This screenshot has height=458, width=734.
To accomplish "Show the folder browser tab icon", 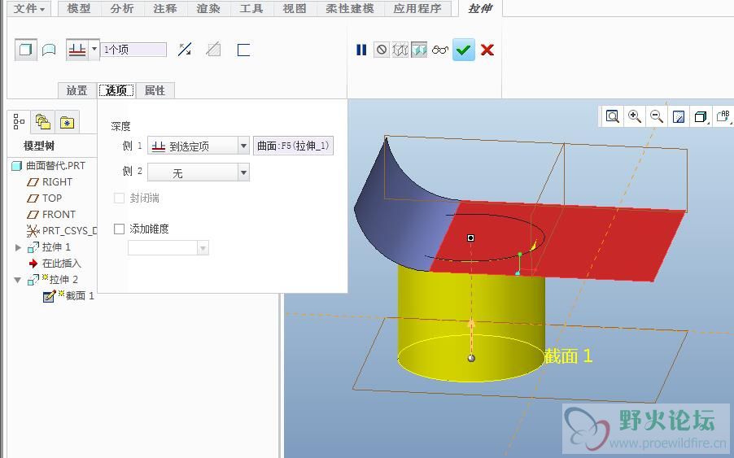I will pos(43,122).
